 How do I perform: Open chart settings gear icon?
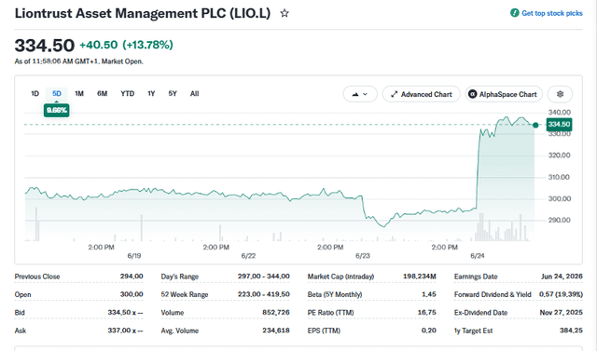tap(560, 94)
